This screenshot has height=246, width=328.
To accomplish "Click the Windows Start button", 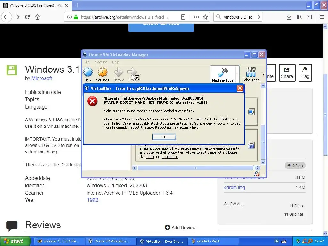I will pyautogui.click(x=15, y=241).
